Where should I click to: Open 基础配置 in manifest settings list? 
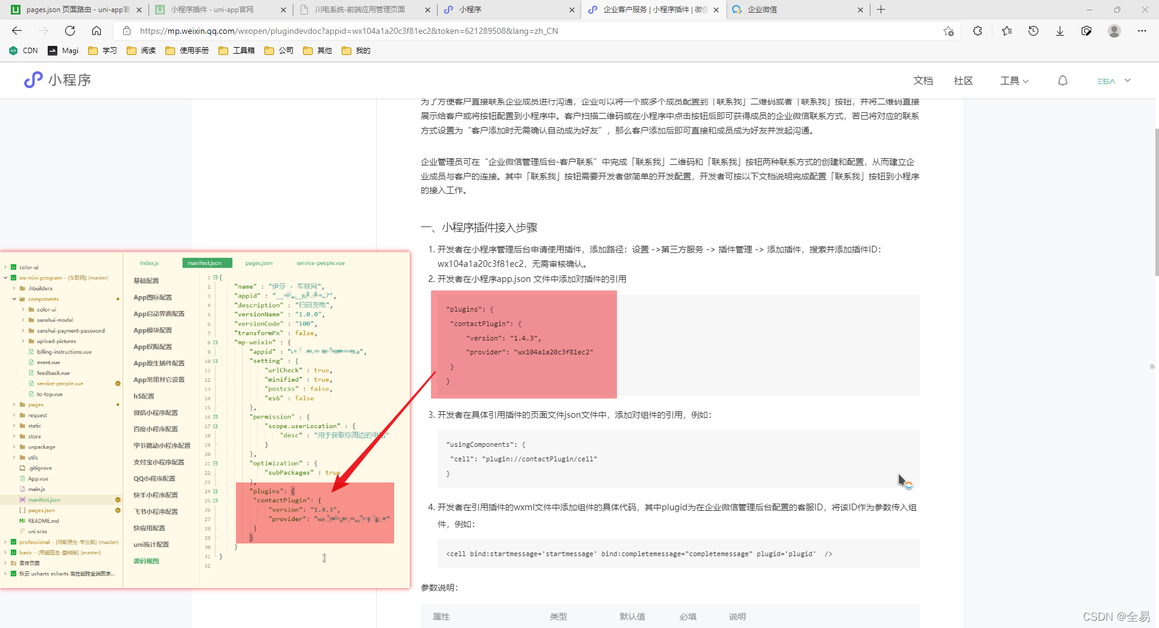146,281
